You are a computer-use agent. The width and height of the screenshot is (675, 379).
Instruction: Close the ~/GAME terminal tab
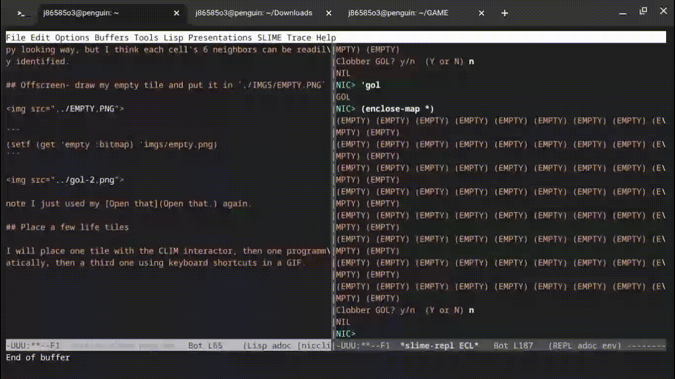pos(481,13)
